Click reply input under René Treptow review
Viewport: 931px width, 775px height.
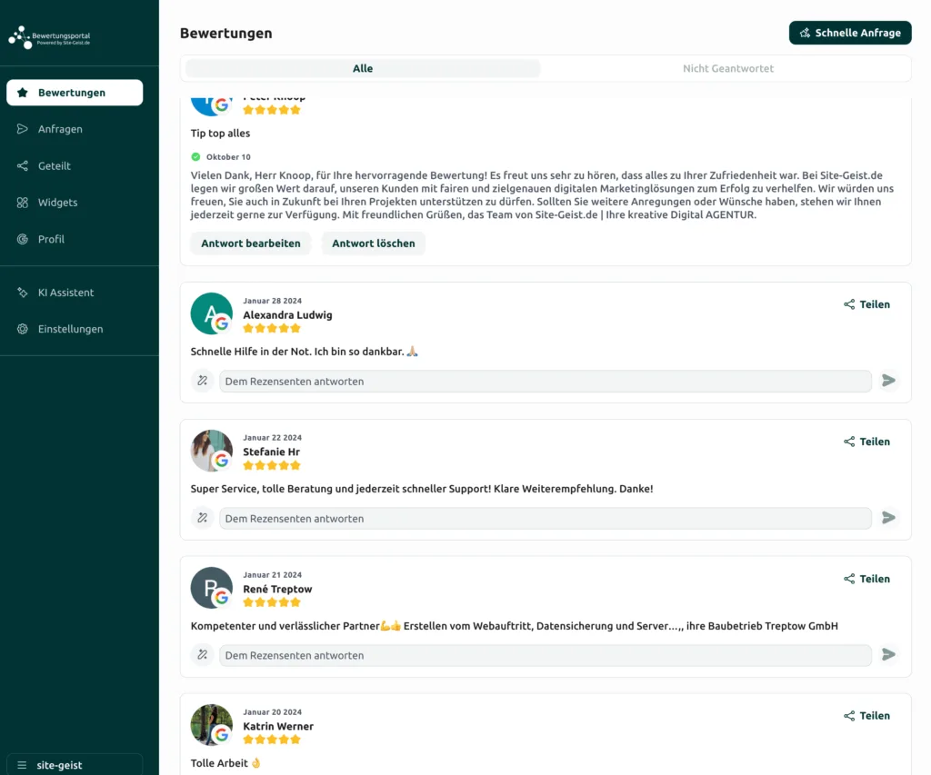click(546, 655)
